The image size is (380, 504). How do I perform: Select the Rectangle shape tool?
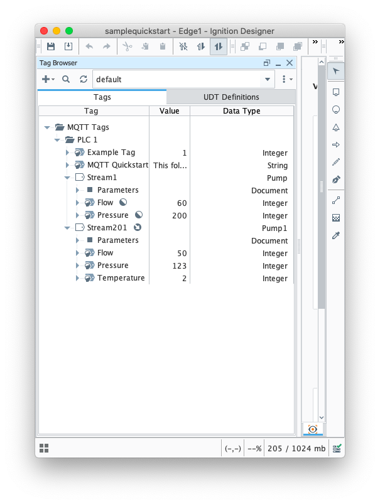pos(336,92)
